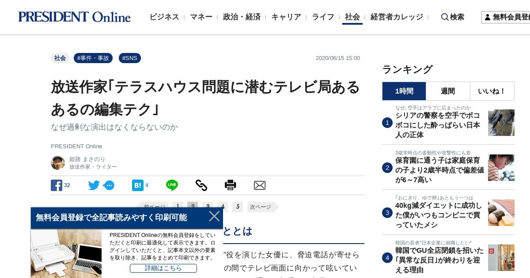
Task: Click UNIQLO thumbnail of ranking item 4
Action: [x=501, y=258]
